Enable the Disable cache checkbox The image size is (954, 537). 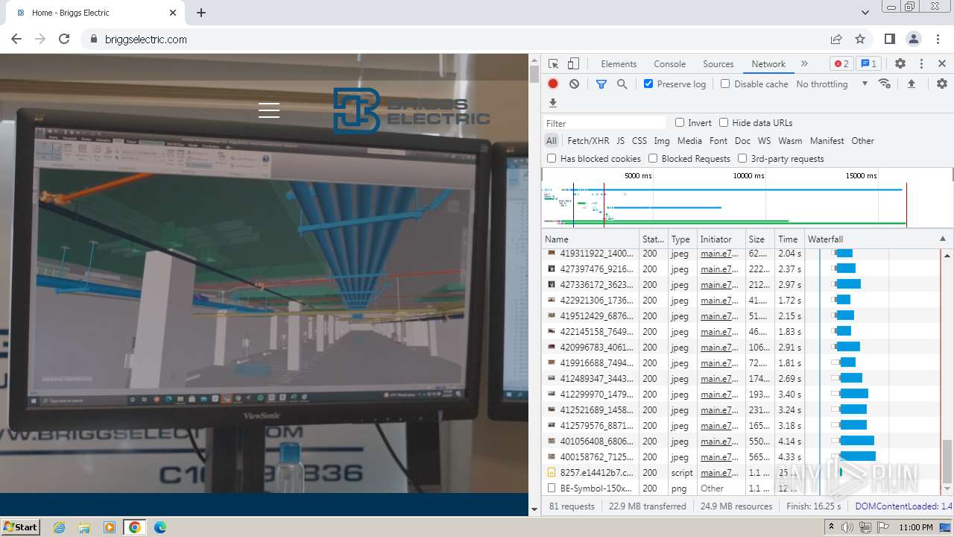point(725,84)
